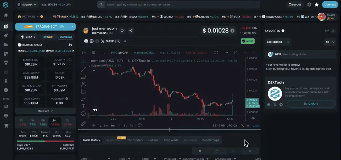
Task: Toggle auto scale on chart
Action: coord(256,125)
